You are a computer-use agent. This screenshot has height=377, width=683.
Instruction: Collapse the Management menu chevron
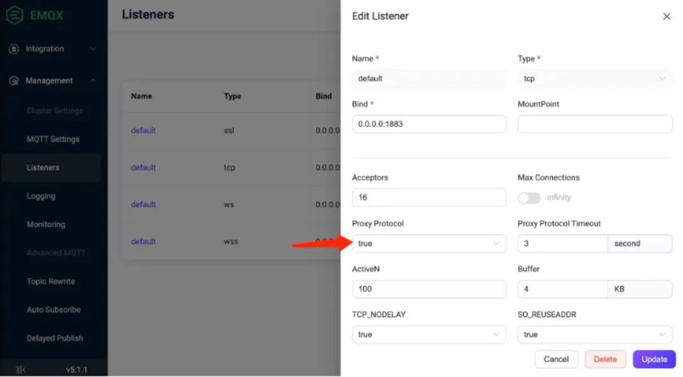[x=93, y=81]
